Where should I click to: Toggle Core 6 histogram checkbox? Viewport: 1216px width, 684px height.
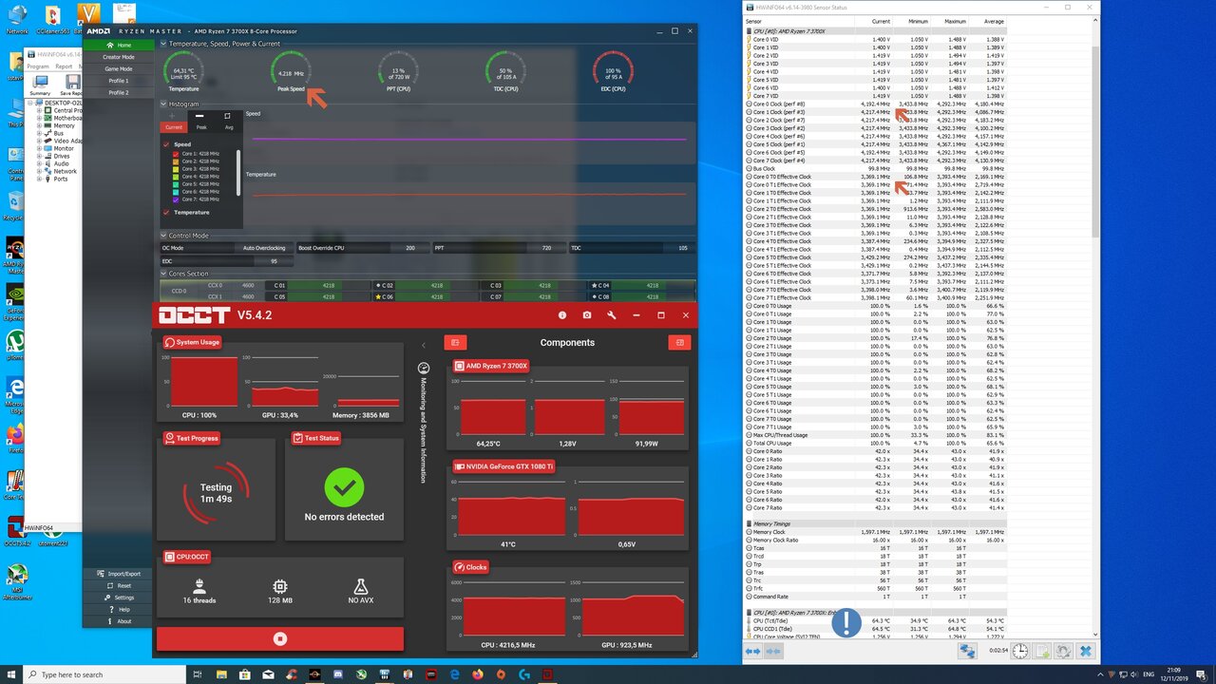pos(176,192)
